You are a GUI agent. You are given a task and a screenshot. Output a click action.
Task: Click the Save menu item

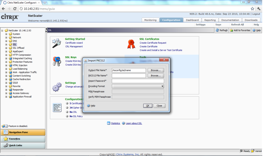pos(218,24)
